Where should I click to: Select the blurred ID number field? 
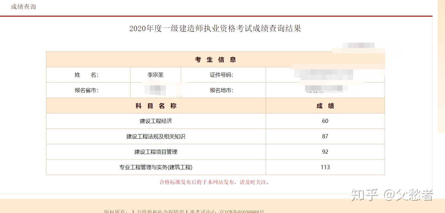click(325, 75)
